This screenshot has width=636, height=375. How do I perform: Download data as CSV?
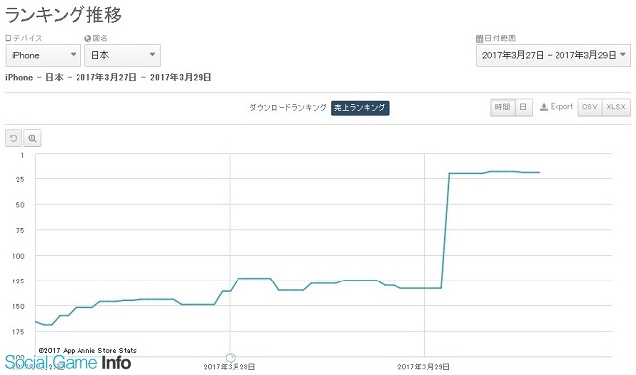pyautogui.click(x=590, y=107)
